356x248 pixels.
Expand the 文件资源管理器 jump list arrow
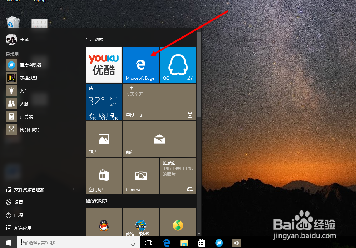click(73, 189)
